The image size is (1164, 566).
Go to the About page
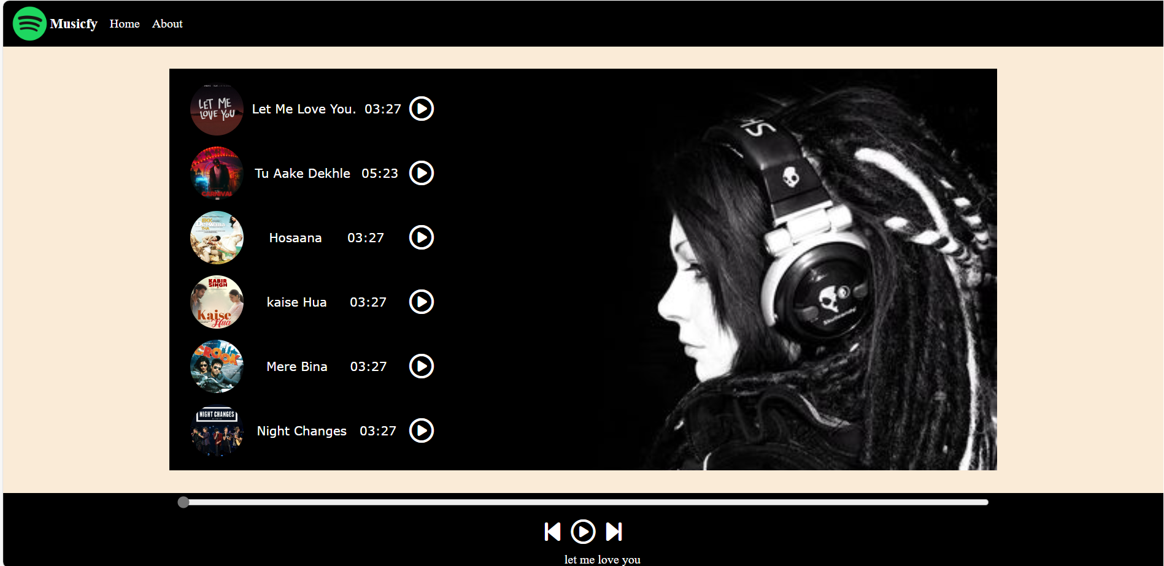coord(167,24)
